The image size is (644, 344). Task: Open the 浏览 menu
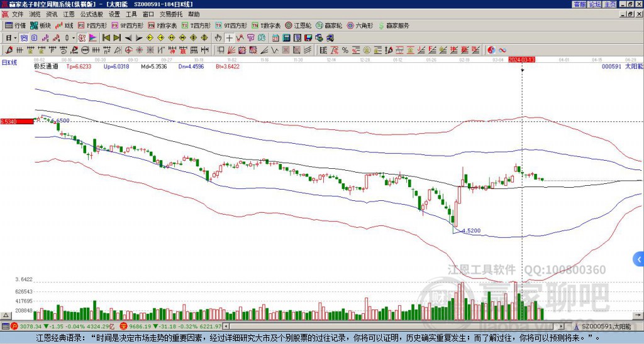click(x=35, y=14)
